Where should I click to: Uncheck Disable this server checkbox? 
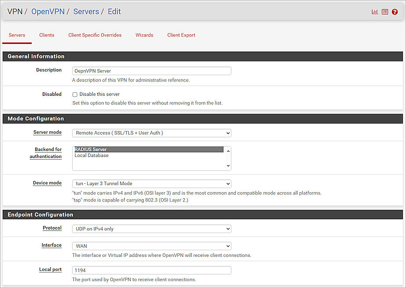pyautogui.click(x=75, y=94)
